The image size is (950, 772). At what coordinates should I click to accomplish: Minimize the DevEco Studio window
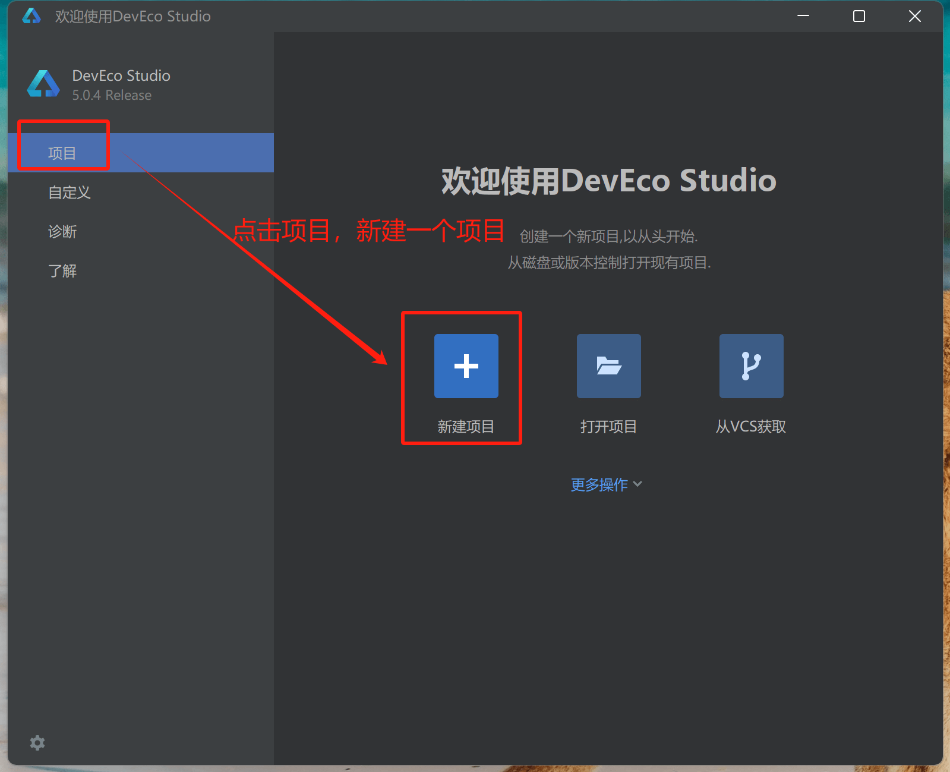click(x=803, y=16)
